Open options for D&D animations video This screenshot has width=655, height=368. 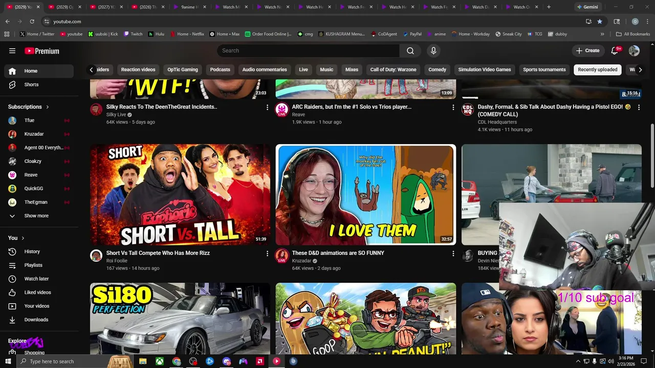tap(453, 254)
